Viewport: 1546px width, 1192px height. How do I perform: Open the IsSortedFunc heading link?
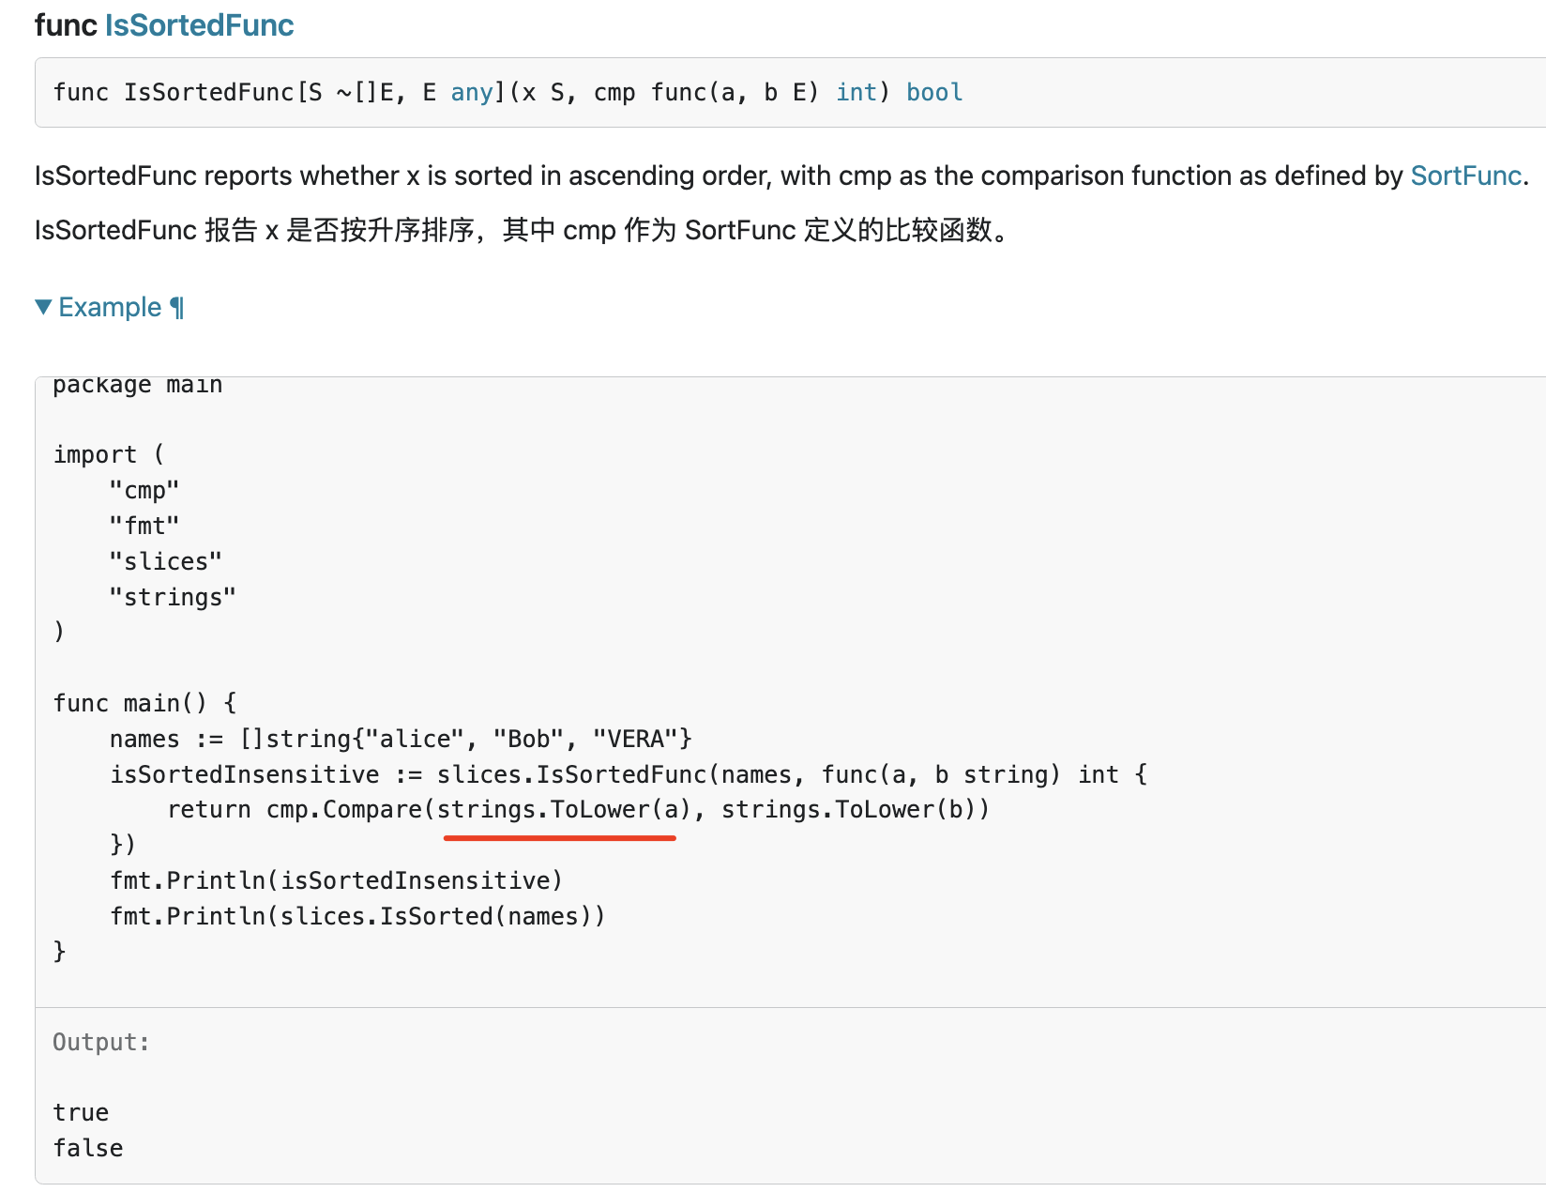199,25
